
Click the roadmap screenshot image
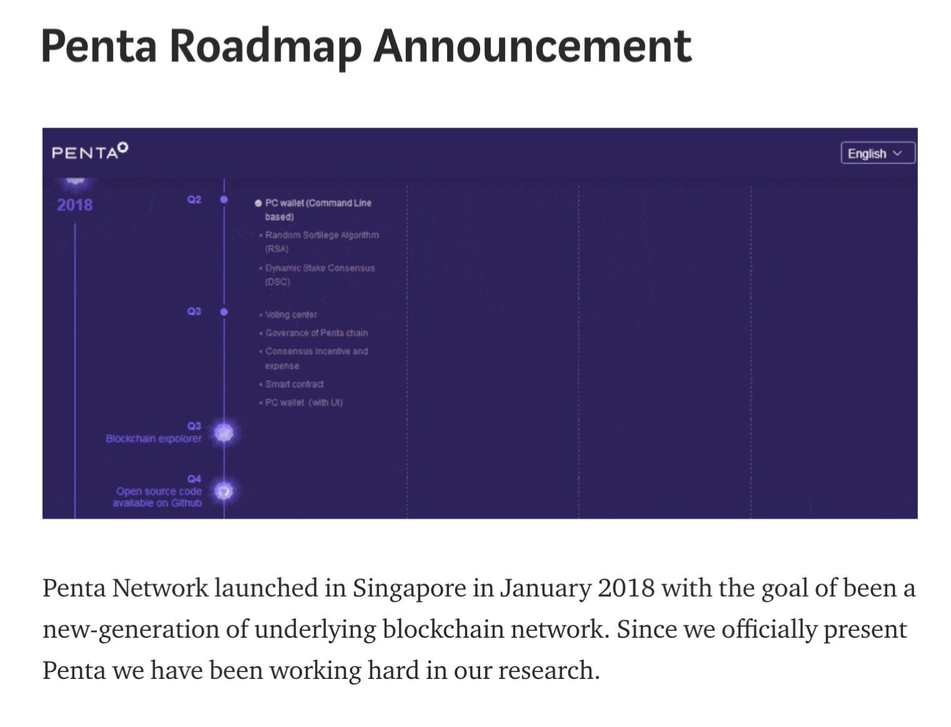[x=480, y=323]
